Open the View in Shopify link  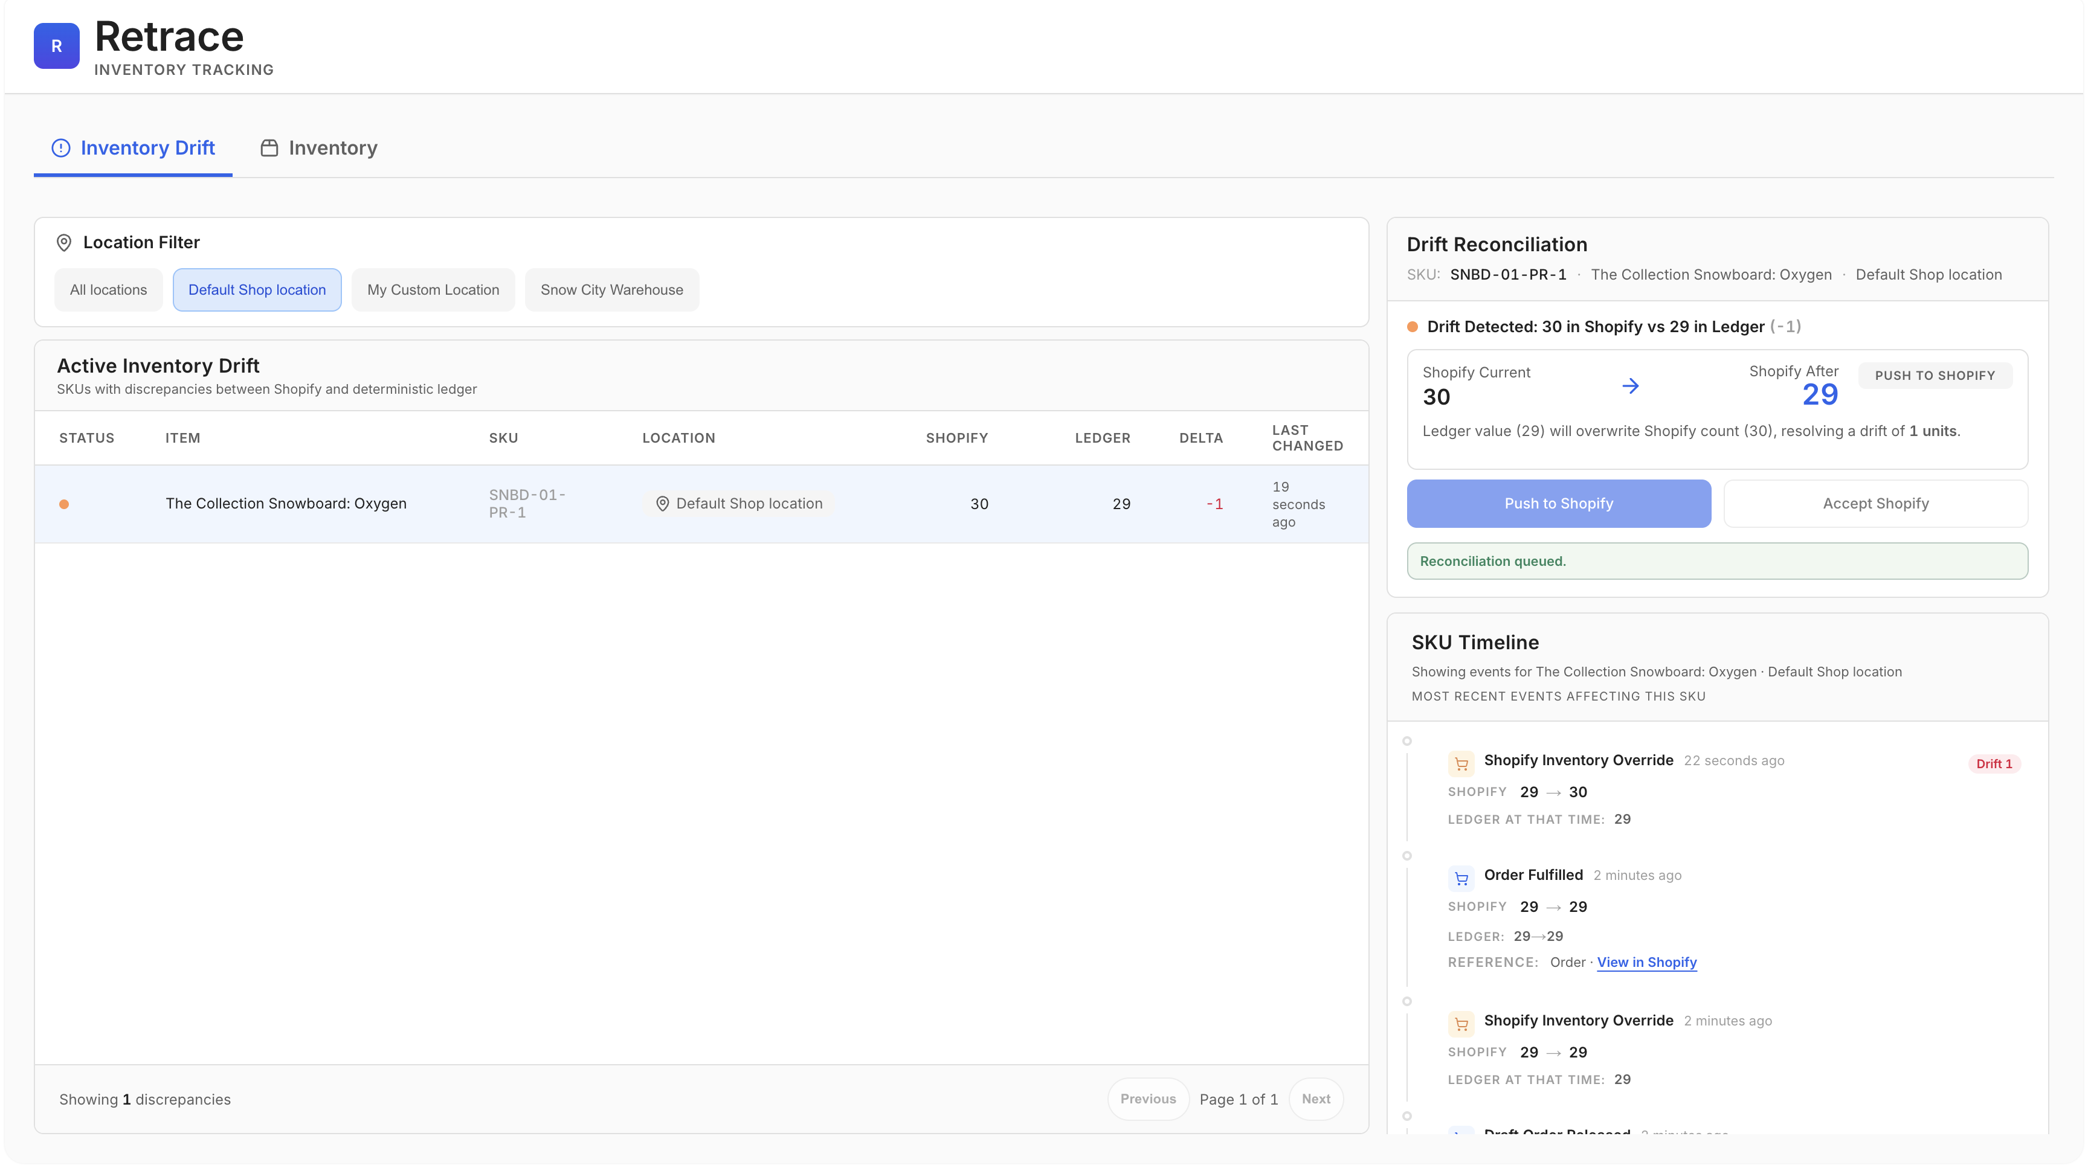[x=1646, y=962]
